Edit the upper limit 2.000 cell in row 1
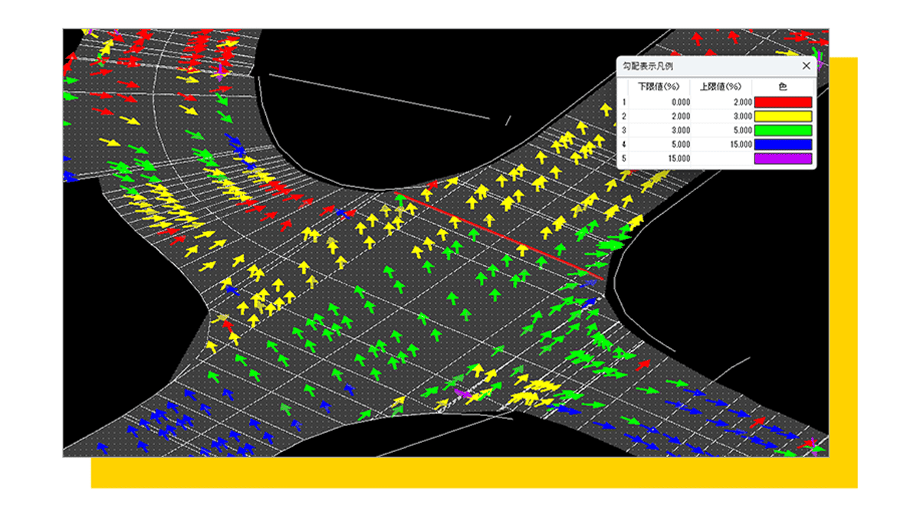 pos(721,102)
